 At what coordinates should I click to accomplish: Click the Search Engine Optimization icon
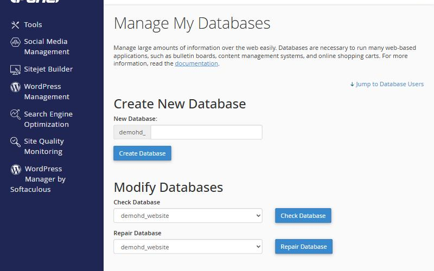click(15, 114)
